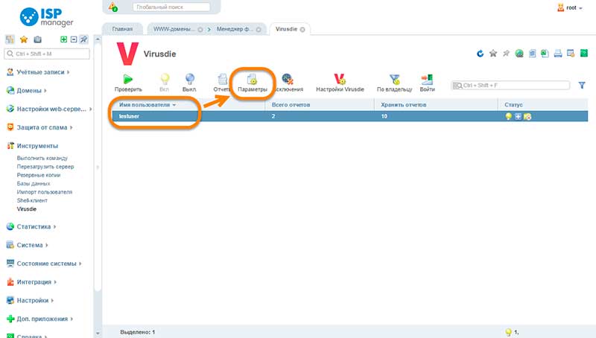
Task: Close the Virusdie tab
Action: tap(302, 29)
